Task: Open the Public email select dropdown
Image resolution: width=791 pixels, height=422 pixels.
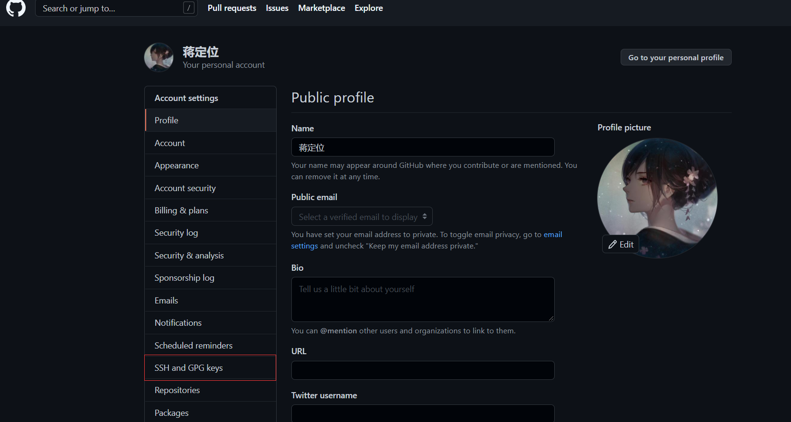Action: pos(362,216)
